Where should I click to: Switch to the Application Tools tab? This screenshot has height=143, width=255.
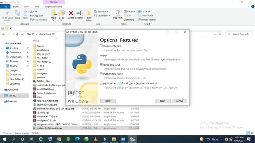(x=54, y=6)
